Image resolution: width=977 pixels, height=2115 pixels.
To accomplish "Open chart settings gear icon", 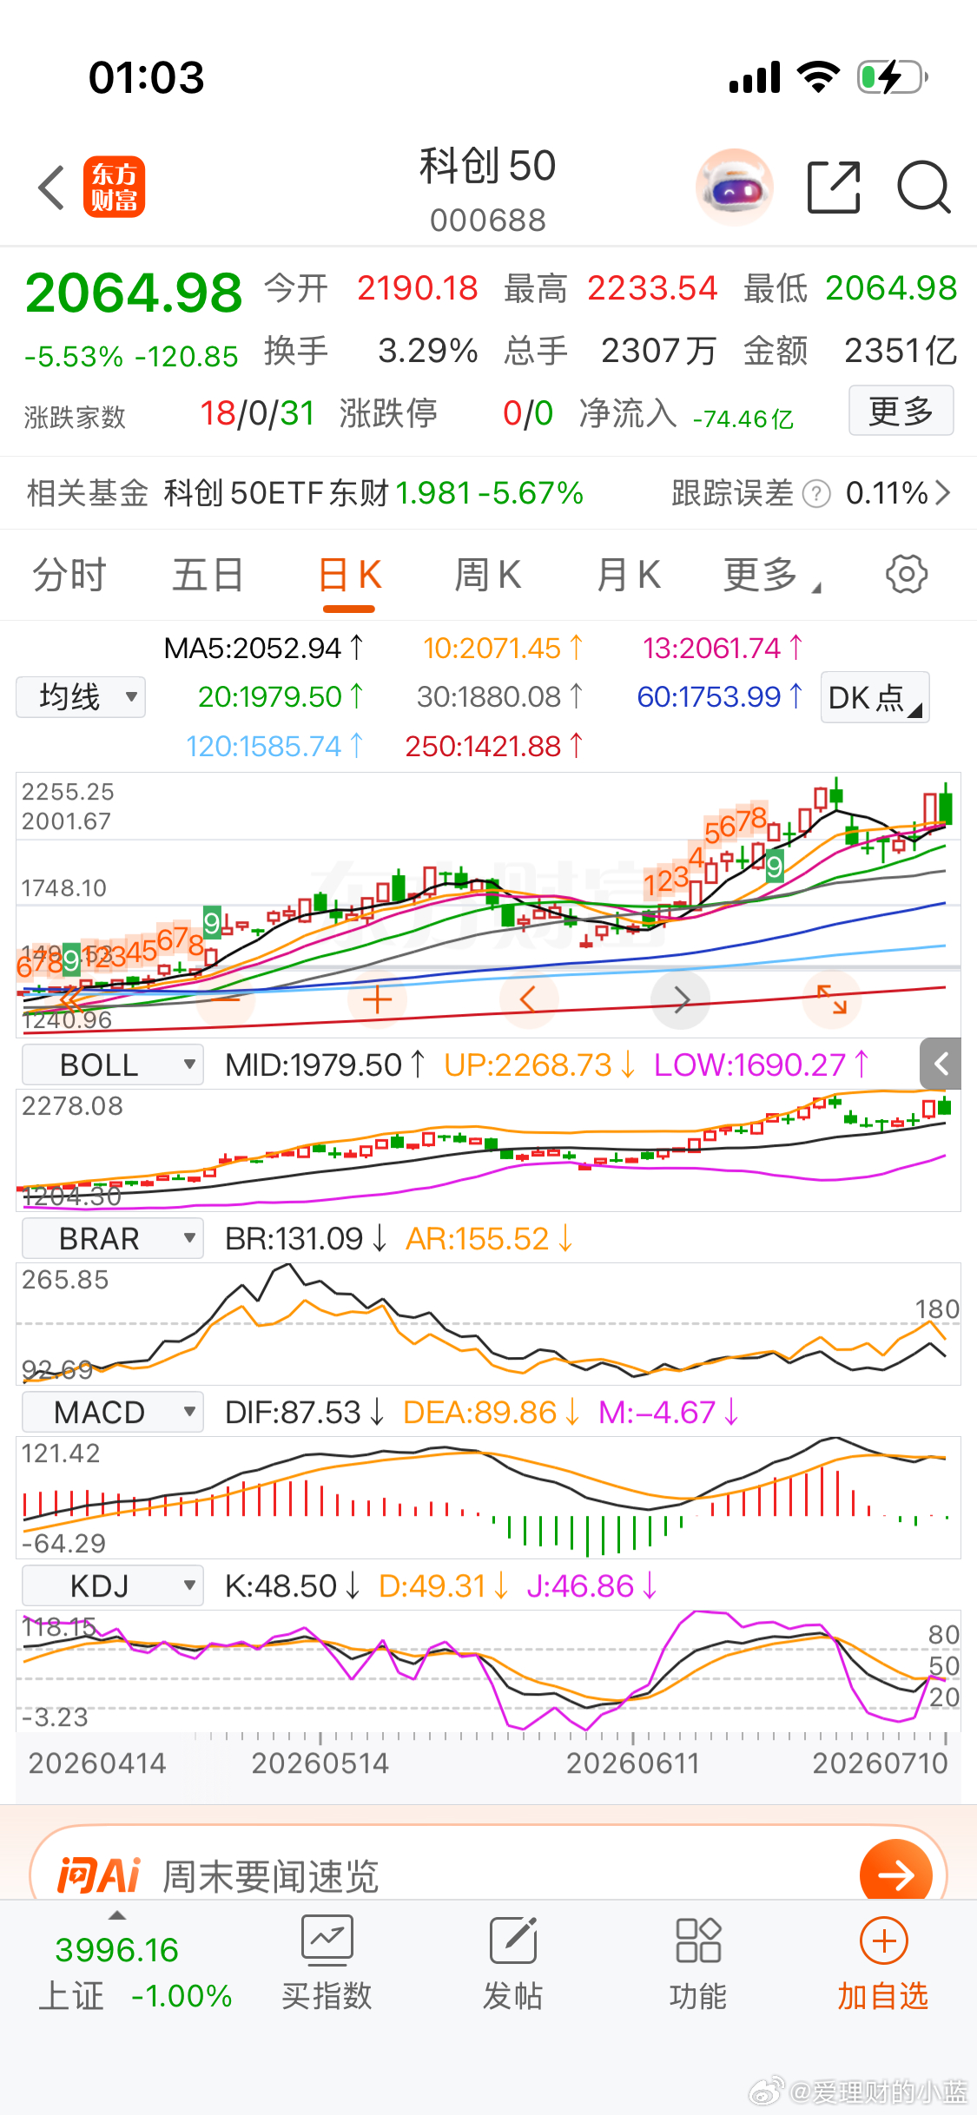I will (x=907, y=574).
